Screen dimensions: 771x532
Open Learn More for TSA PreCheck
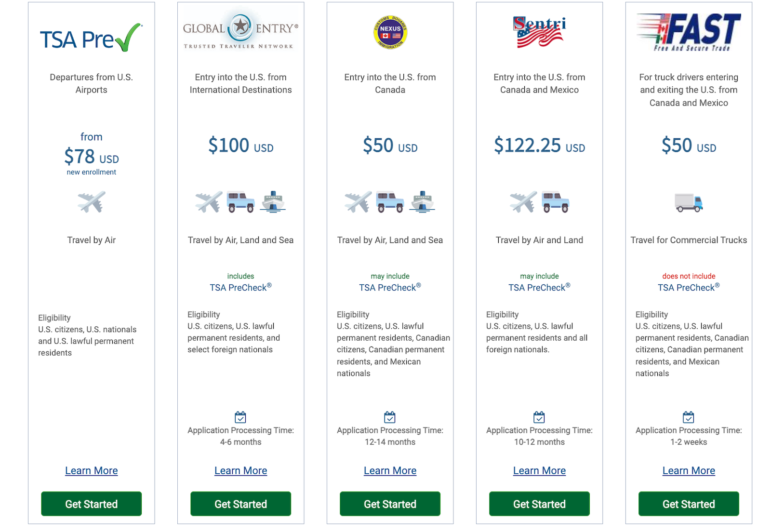[92, 471]
